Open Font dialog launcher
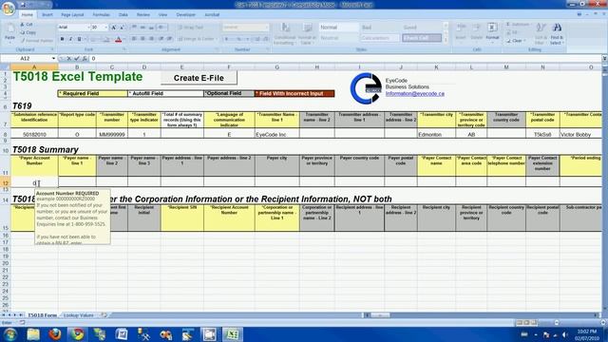The width and height of the screenshot is (608, 342). (x=124, y=49)
